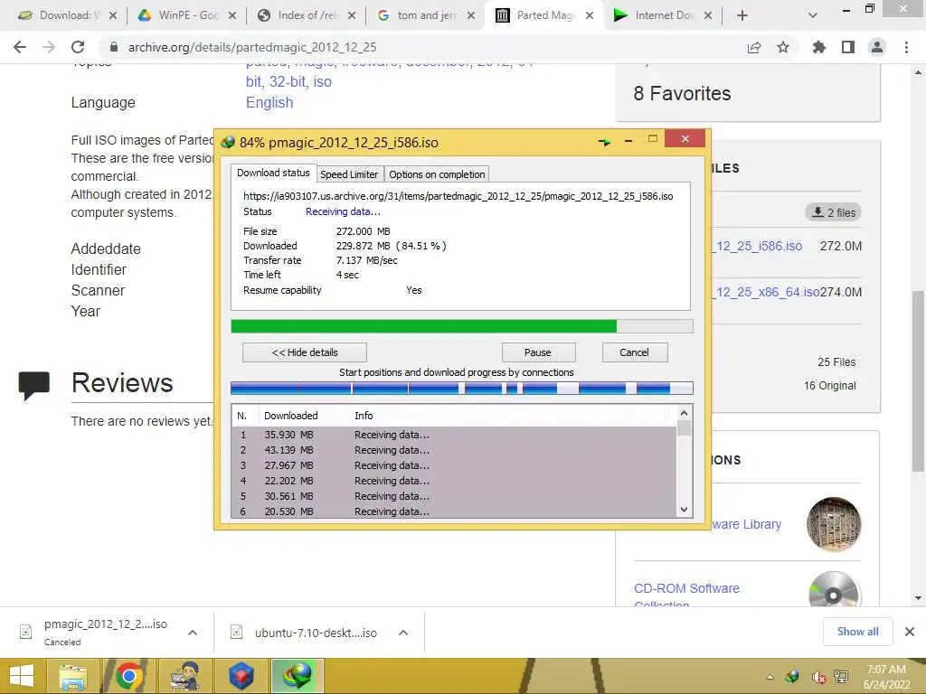Click the green download progress bar
Image resolution: width=926 pixels, height=694 pixels.
click(462, 326)
